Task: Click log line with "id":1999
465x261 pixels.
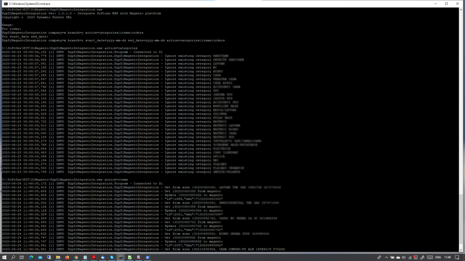Action: click(x=113, y=199)
